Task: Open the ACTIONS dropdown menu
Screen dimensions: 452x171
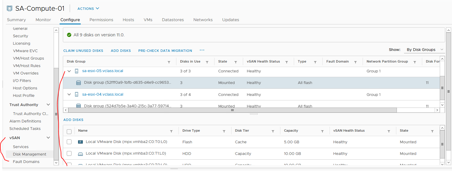Action: (88, 9)
